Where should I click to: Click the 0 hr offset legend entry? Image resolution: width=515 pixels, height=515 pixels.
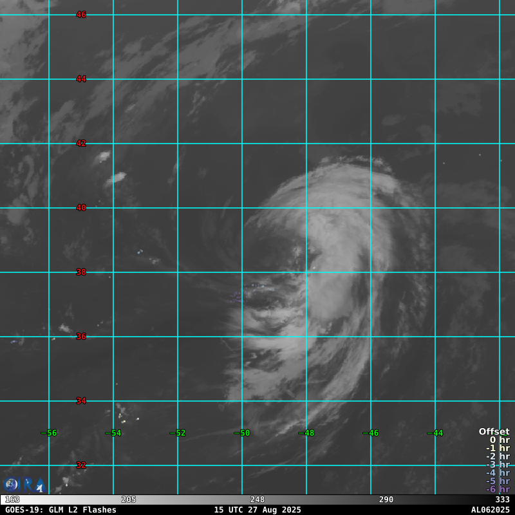point(500,440)
